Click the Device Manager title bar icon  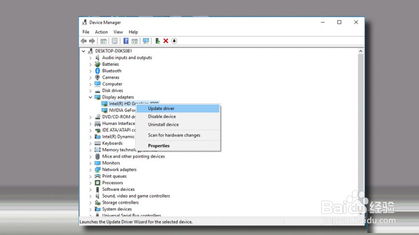click(x=84, y=23)
